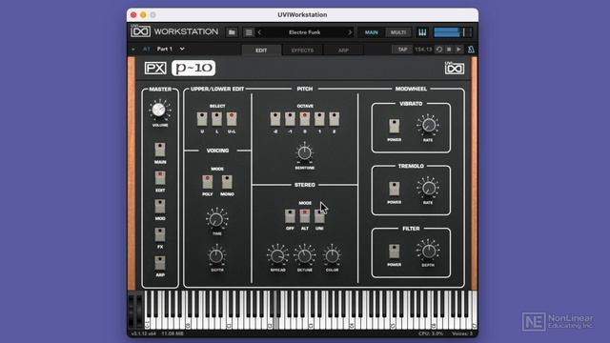Screen dimensions: 610x343
Task: Toggle the Tremolo POWER switch
Action: pyautogui.click(x=394, y=189)
